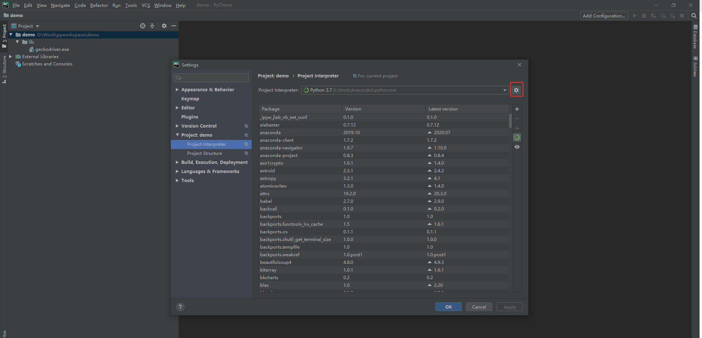The width and height of the screenshot is (702, 338).
Task: Toggle show early releases eye icon
Action: click(x=517, y=147)
